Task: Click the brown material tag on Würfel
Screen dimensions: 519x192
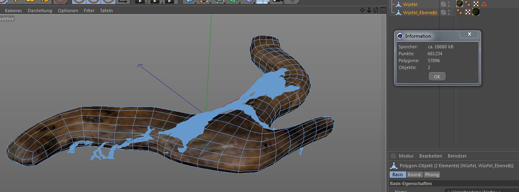Action: point(460,4)
